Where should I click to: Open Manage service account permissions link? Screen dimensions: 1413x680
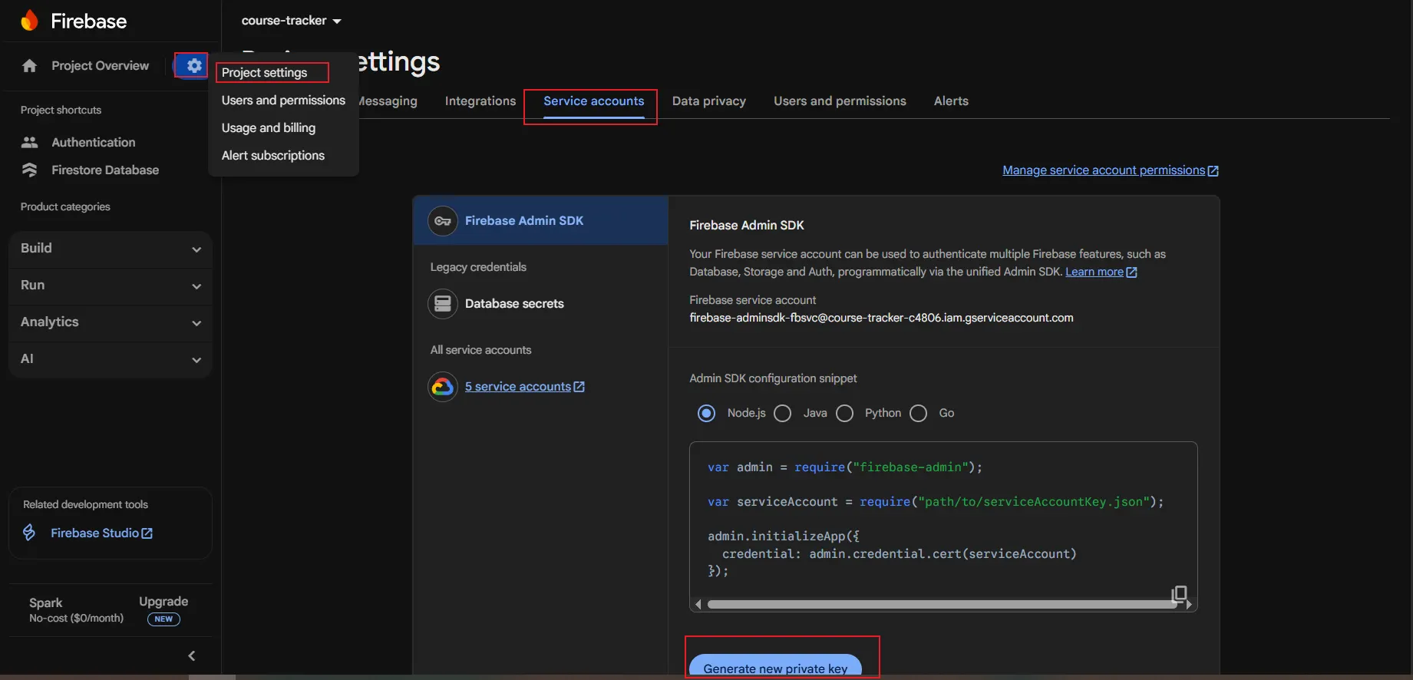coord(1104,170)
